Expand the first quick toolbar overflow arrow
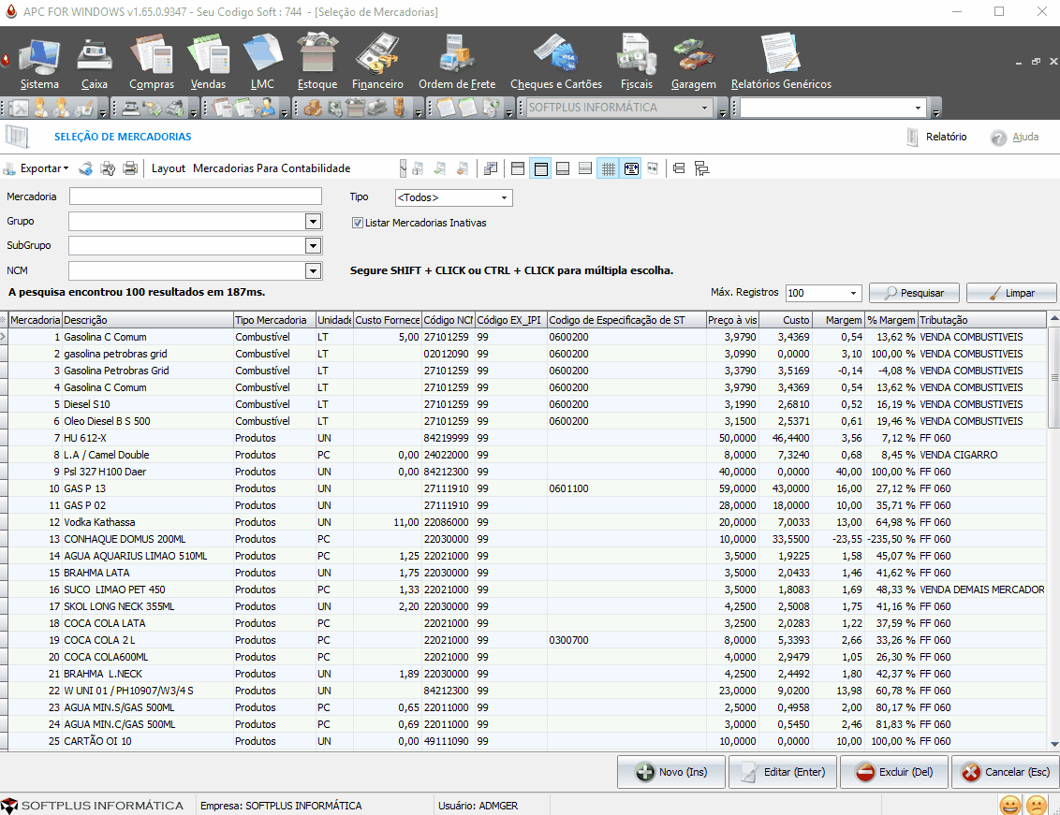The width and height of the screenshot is (1060, 815). [x=103, y=111]
